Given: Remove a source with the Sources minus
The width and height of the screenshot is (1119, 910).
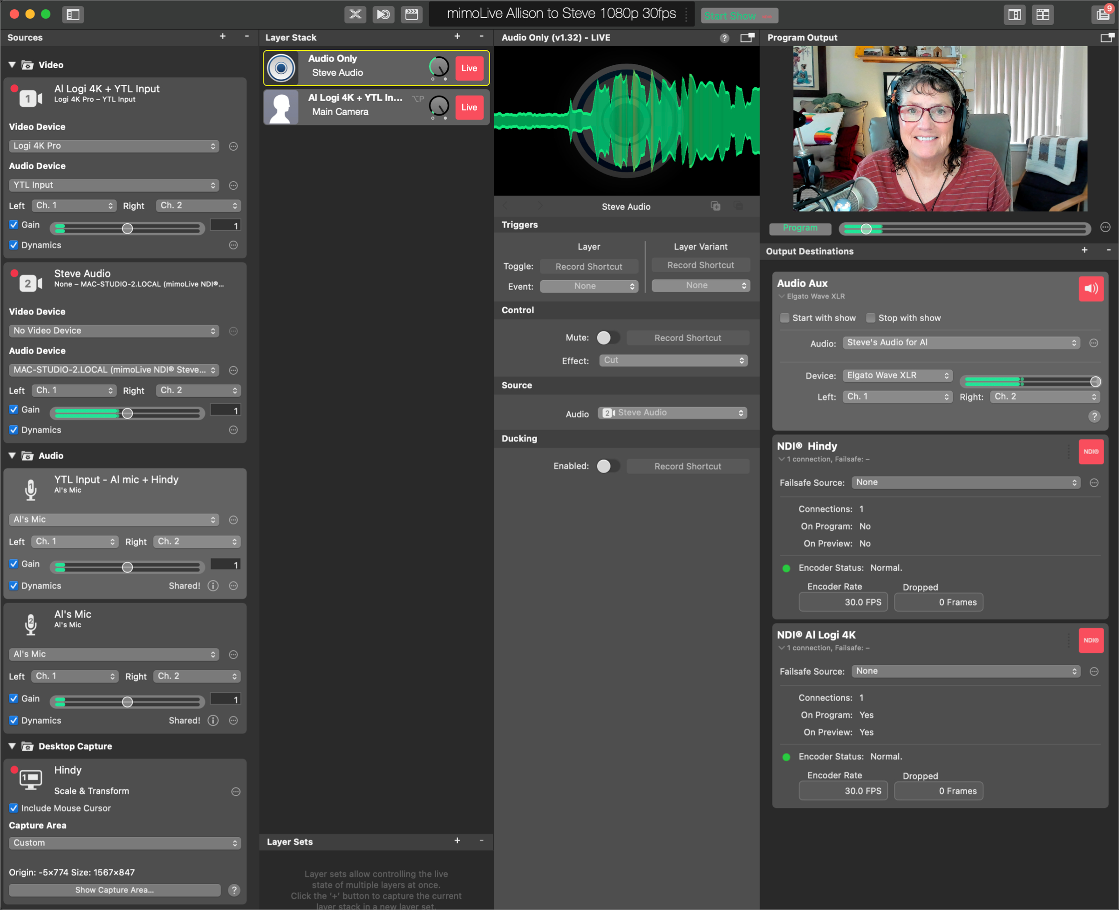Looking at the screenshot, I should coord(247,36).
